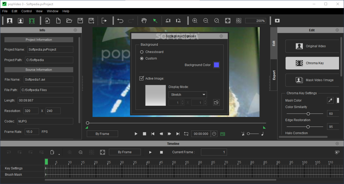Screen dimensions: 344x184
Task: Open the timeline By Frame dropdown
Action: pyautogui.click(x=125, y=152)
